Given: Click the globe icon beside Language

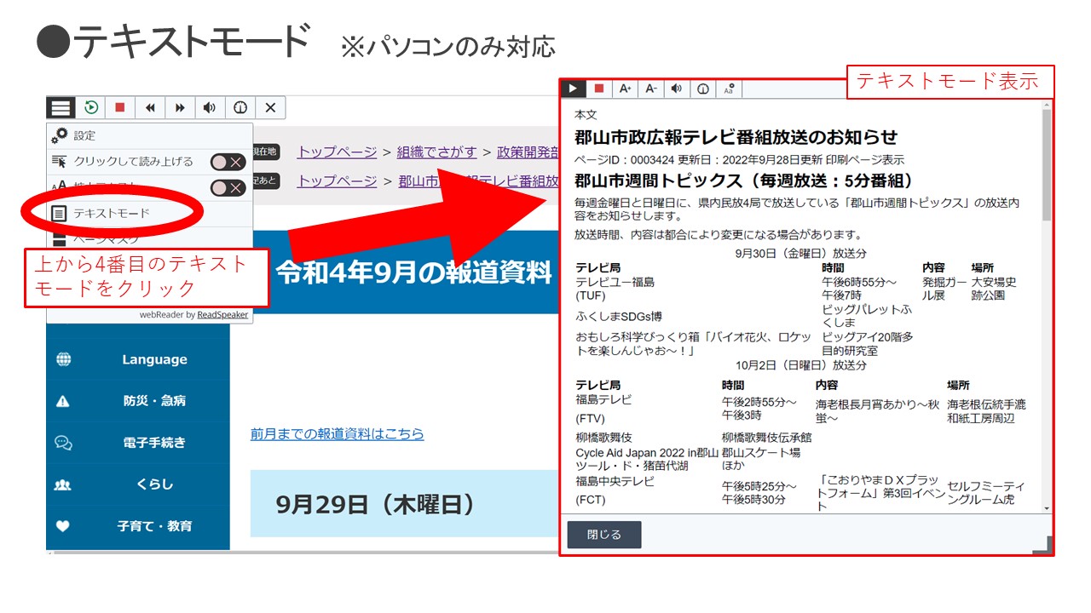Looking at the screenshot, I should [x=63, y=359].
